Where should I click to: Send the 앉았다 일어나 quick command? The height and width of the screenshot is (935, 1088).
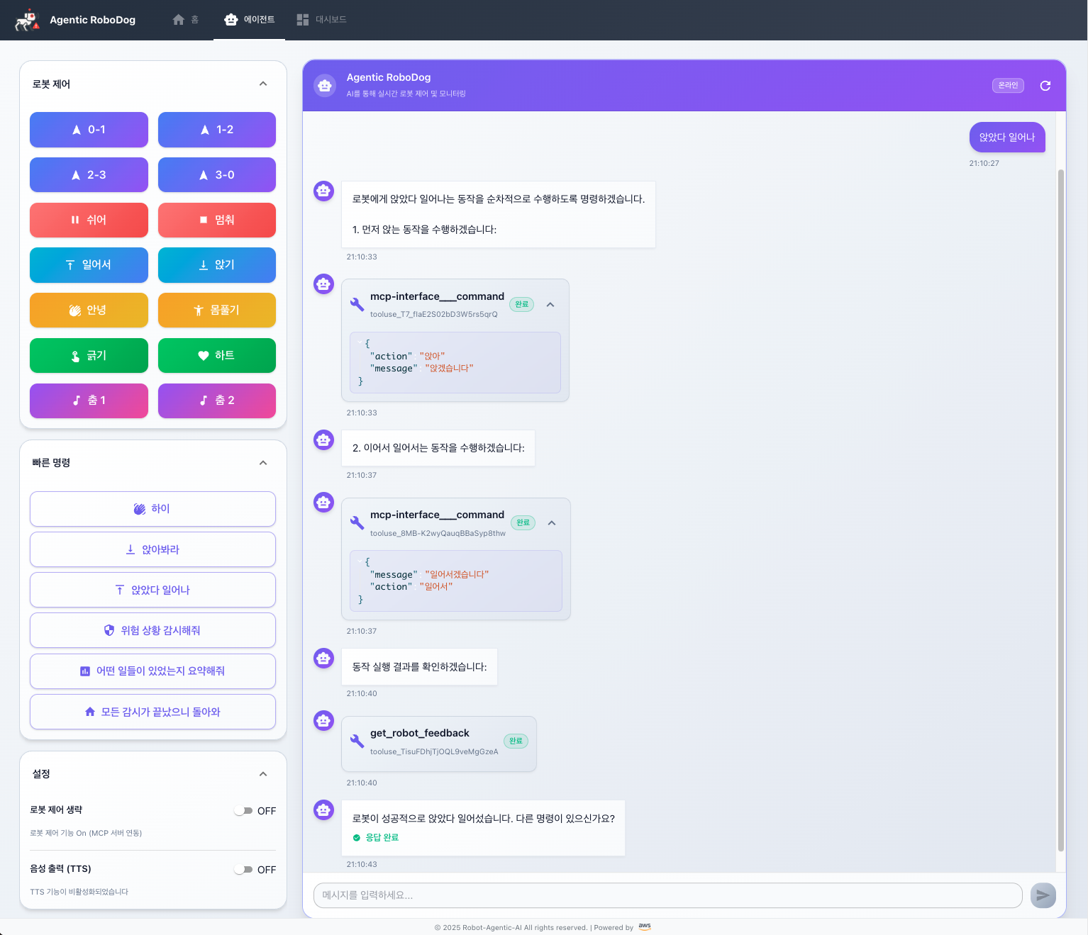coord(152,590)
